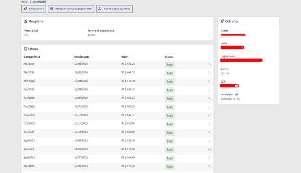This screenshot has height=173, width=301.
Task: Open Atualizar forma de pagamento
Action: point(71,9)
